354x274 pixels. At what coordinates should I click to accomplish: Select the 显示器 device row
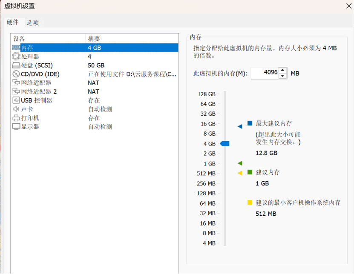coord(95,127)
